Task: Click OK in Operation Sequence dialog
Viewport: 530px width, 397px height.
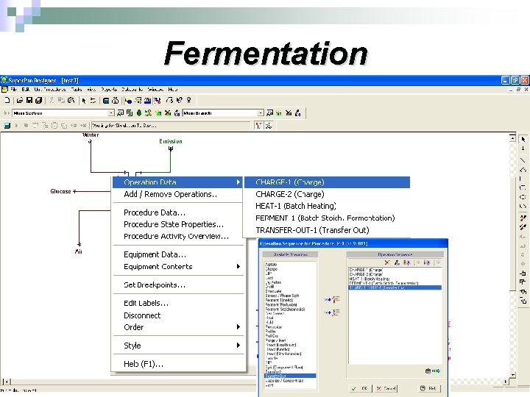Action: (x=360, y=389)
